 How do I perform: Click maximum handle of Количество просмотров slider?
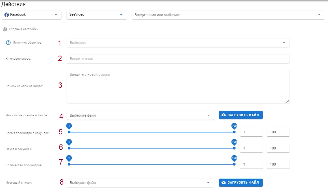click(x=234, y=164)
